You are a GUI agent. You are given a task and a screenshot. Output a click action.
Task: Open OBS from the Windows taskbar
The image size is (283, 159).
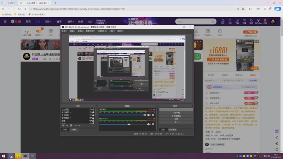(x=25, y=156)
